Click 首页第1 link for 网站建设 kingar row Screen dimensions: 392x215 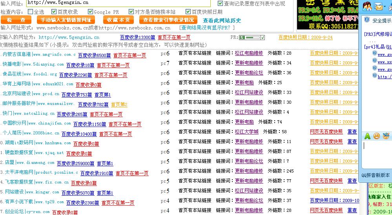coord(105,193)
